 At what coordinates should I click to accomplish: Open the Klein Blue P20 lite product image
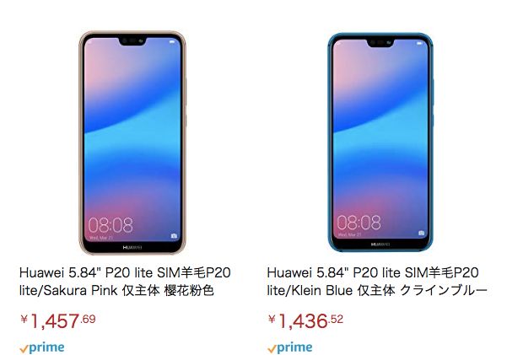380,142
